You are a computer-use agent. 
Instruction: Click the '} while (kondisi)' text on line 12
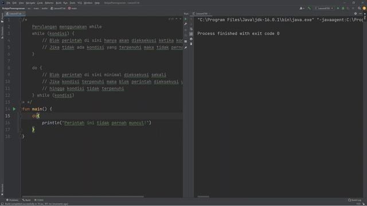click(53, 96)
